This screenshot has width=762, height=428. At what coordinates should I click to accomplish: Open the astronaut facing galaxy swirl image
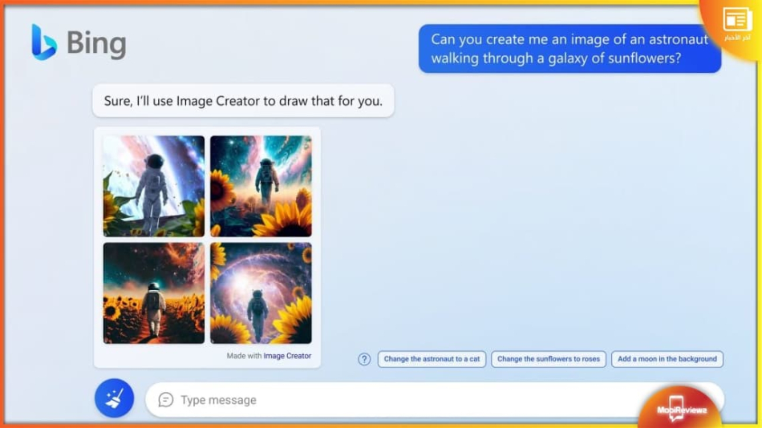pyautogui.click(x=261, y=293)
